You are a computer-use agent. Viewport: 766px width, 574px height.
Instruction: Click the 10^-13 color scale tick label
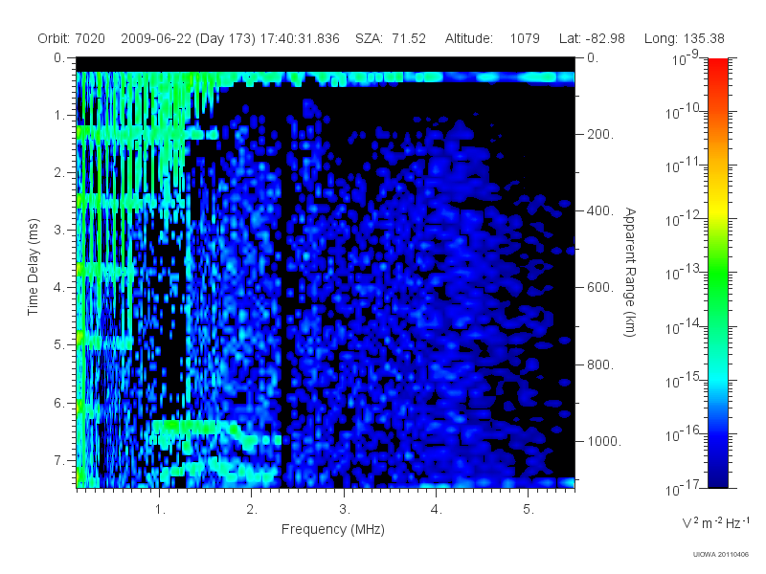click(x=683, y=272)
